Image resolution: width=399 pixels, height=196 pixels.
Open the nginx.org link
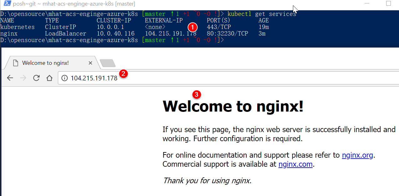[357, 155]
